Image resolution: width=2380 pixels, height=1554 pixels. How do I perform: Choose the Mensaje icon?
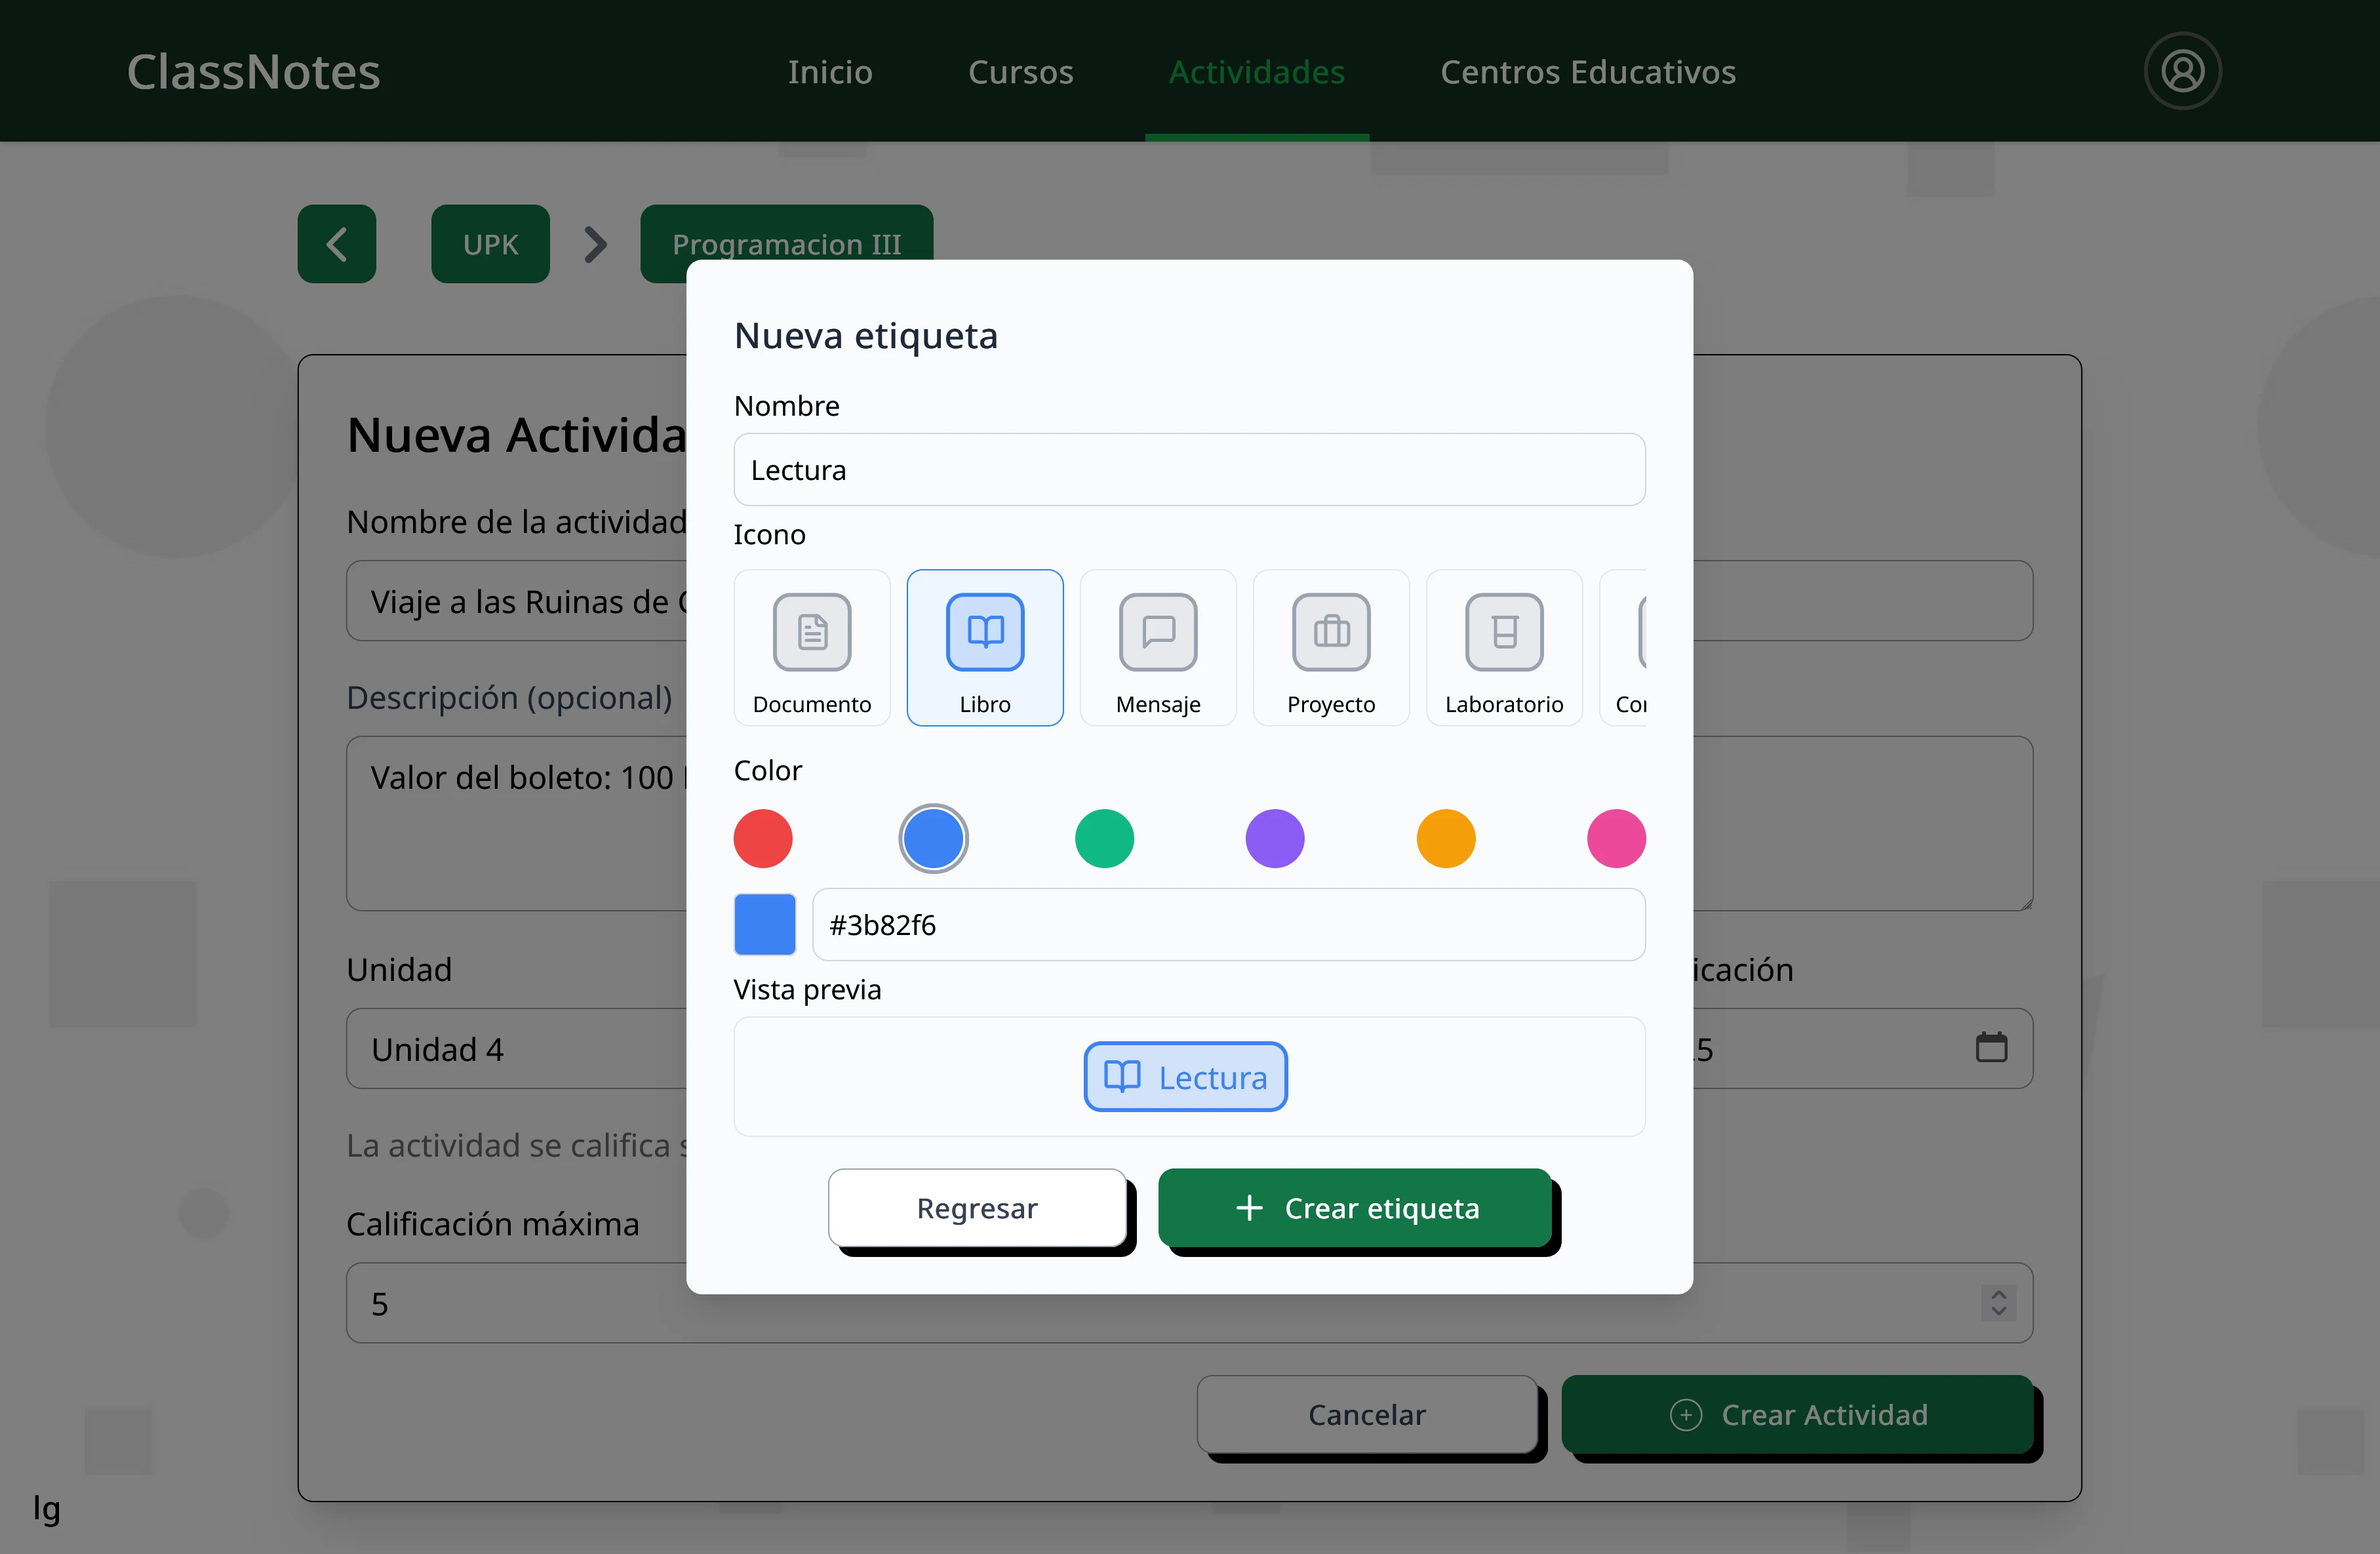pyautogui.click(x=1158, y=647)
